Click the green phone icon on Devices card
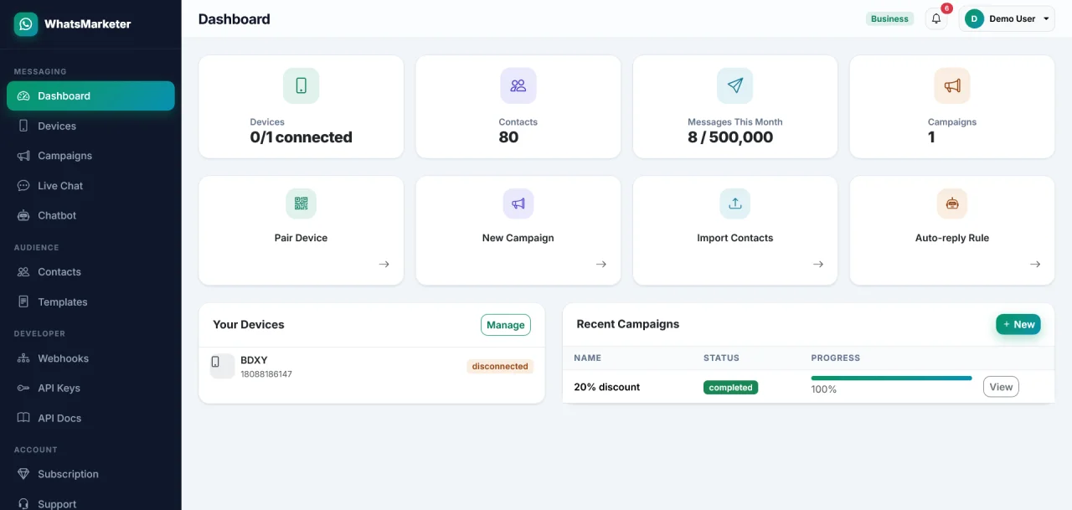This screenshot has width=1072, height=510. pyautogui.click(x=301, y=85)
